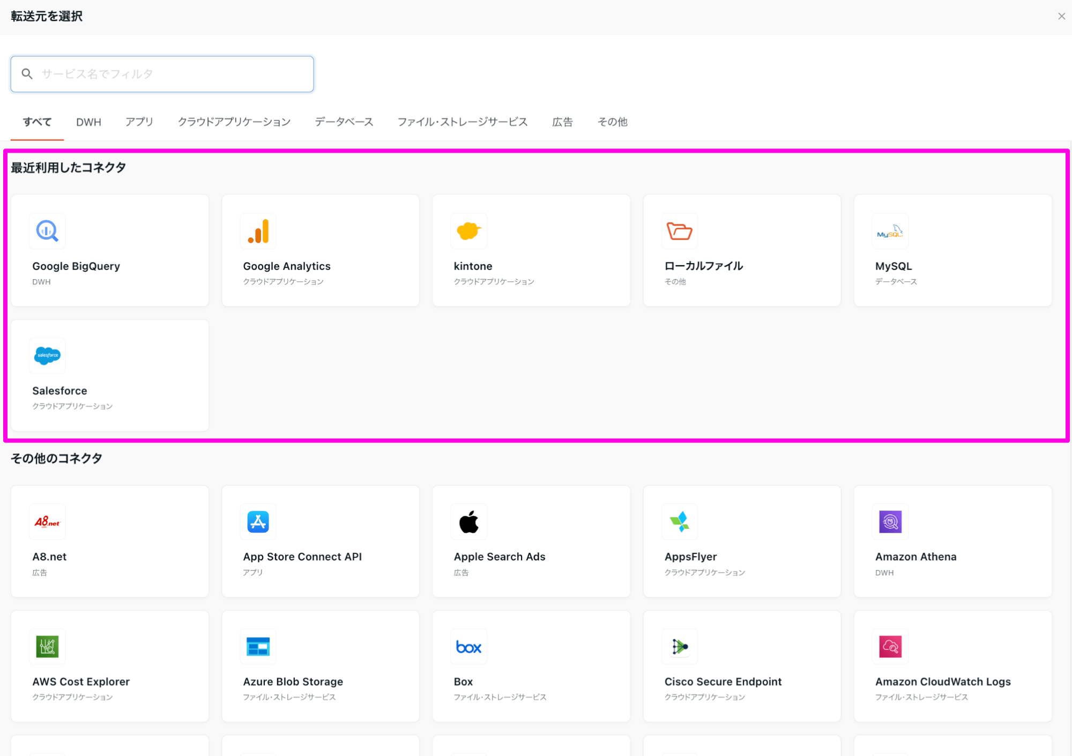Click the ローカルファイル folder icon
This screenshot has height=756, width=1072.
680,231
